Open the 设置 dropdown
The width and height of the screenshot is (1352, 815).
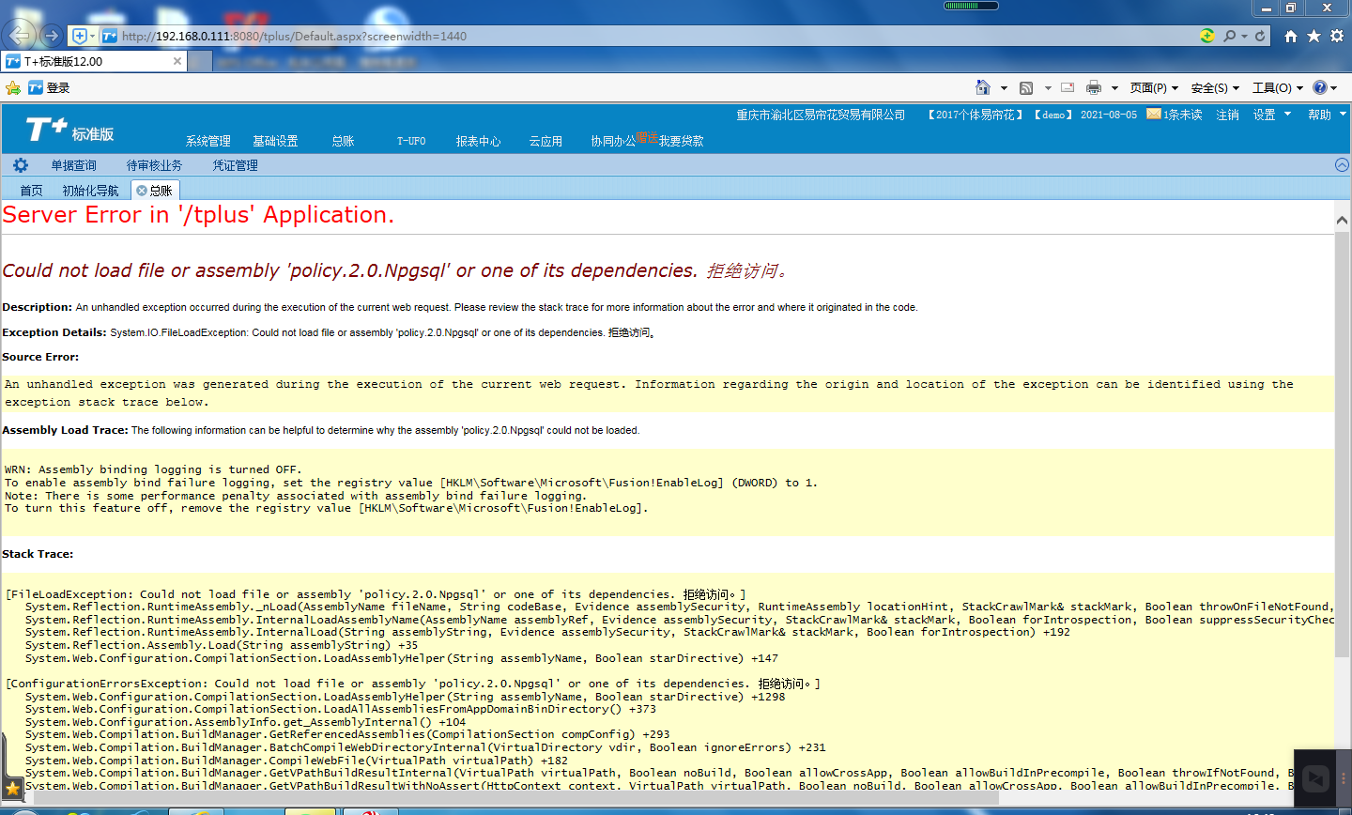(x=1271, y=115)
